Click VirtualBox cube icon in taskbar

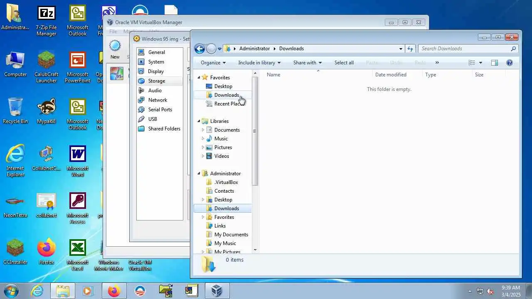tap(217, 291)
